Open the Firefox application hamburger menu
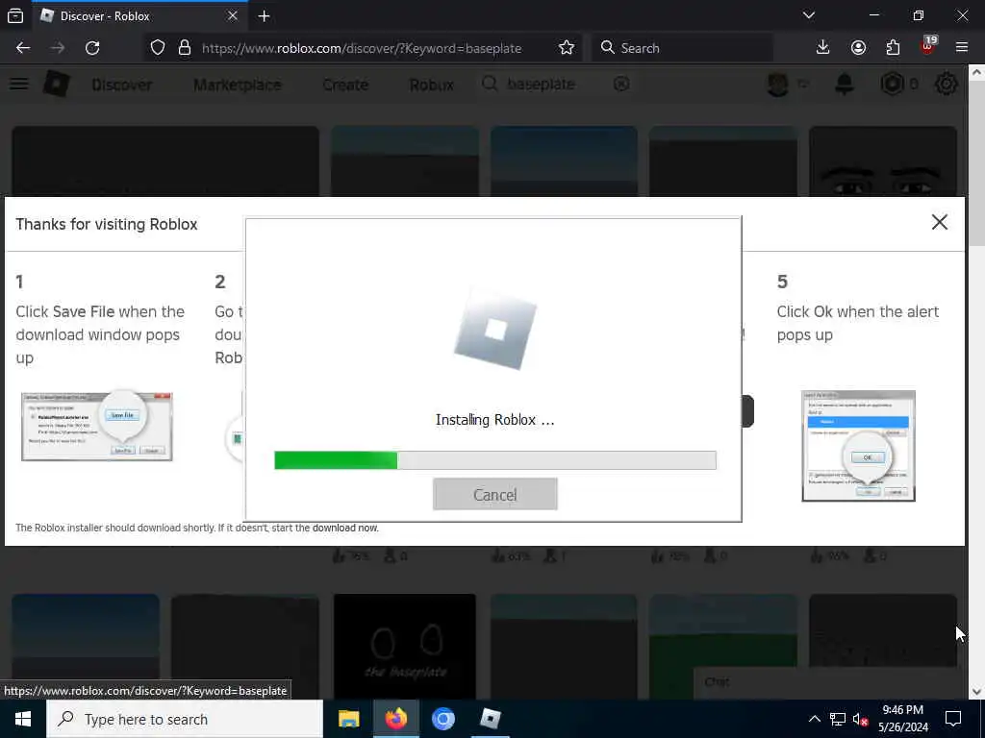 (x=962, y=48)
